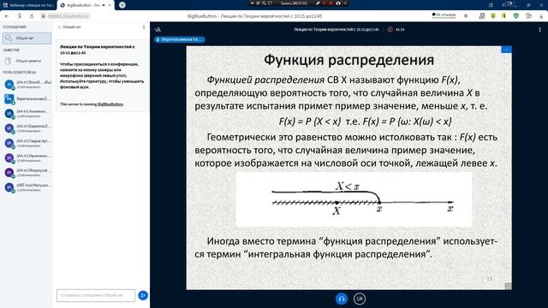Reload the page
548x308 pixels.
(x=32, y=16)
